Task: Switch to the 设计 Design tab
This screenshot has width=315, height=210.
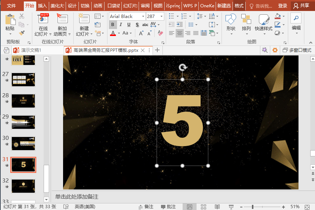Action: [x=72, y=6]
